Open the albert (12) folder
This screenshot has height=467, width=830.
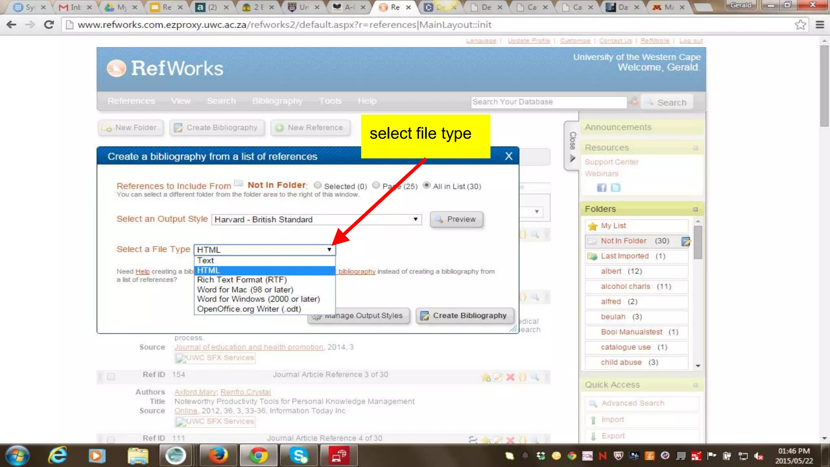[637, 271]
